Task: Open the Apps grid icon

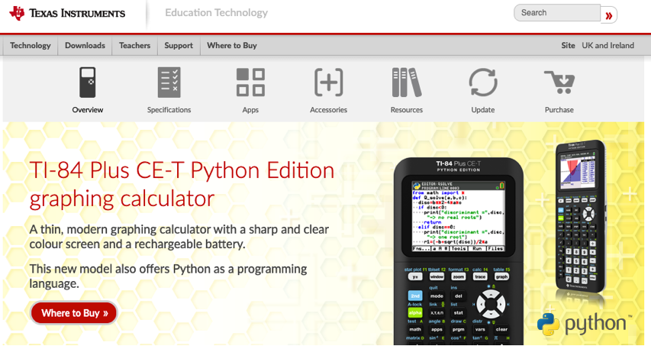Action: (x=250, y=82)
